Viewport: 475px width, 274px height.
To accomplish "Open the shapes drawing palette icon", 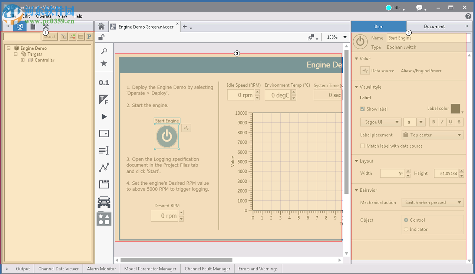I will pyautogui.click(x=104, y=218).
